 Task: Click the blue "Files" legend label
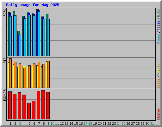click(x=159, y=25)
